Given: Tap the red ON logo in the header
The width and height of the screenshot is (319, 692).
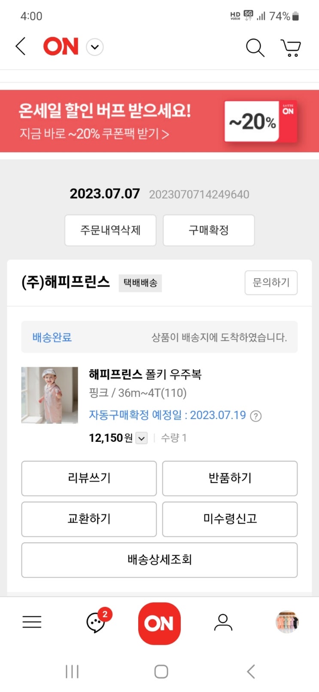Looking at the screenshot, I should (x=61, y=46).
